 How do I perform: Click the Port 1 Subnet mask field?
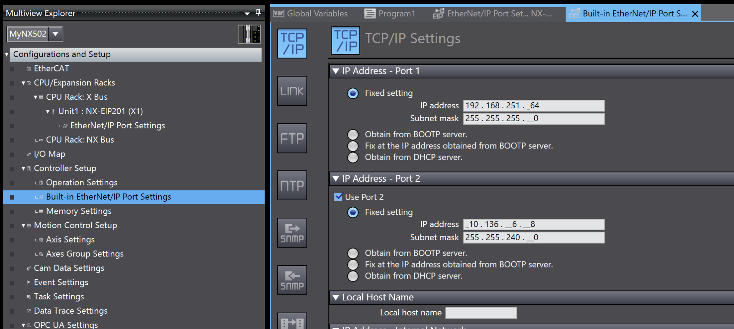(534, 118)
